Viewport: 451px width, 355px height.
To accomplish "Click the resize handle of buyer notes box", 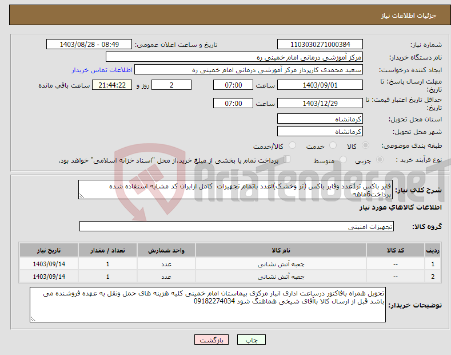I will (33, 319).
